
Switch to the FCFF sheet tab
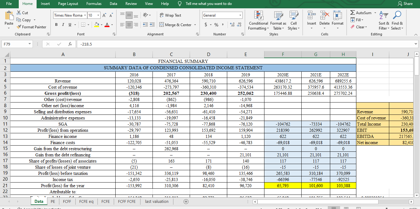coord(67,202)
